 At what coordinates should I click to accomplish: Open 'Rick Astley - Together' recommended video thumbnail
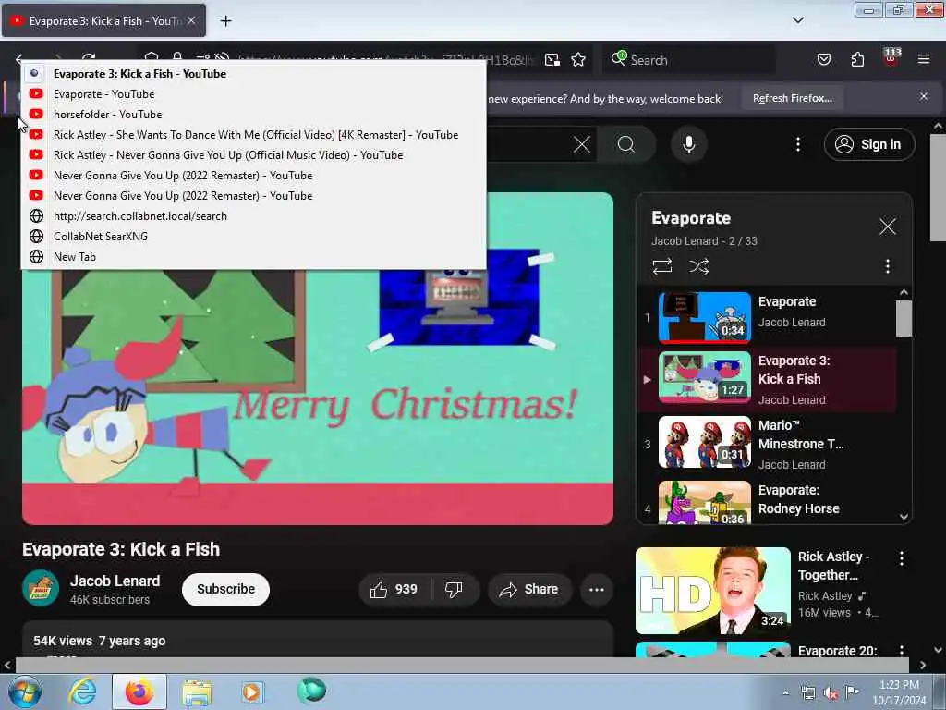(712, 591)
